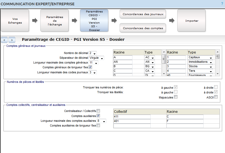Check the ASCII option

215,97
